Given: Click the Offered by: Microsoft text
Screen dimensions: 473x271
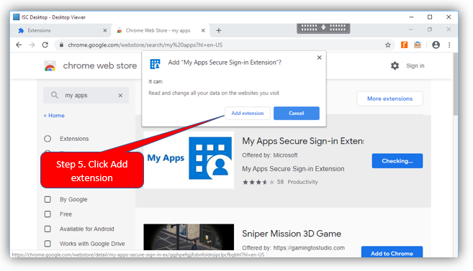Looking at the screenshot, I should click(270, 155).
